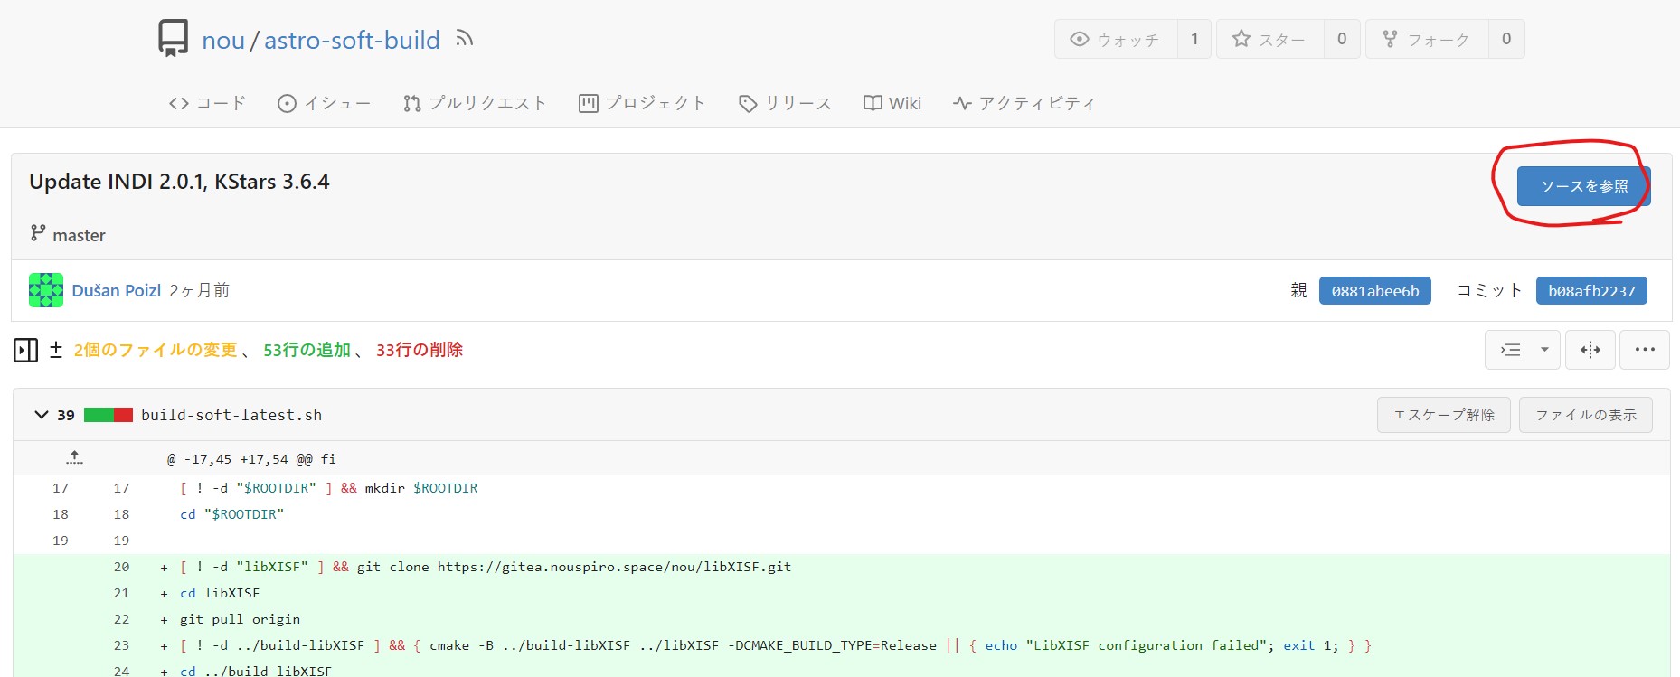Viewport: 1680px width, 677px height.
Task: Switch to the リリース tab
Action: (785, 103)
